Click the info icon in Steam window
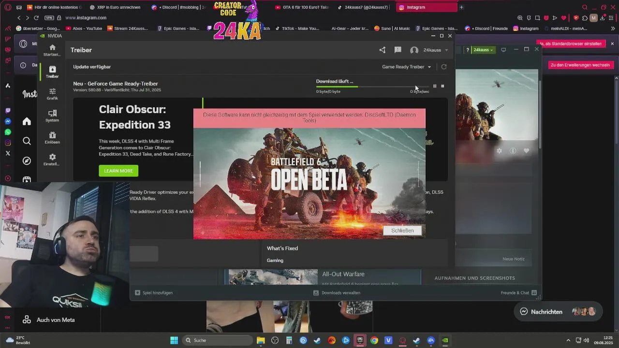 513,151
